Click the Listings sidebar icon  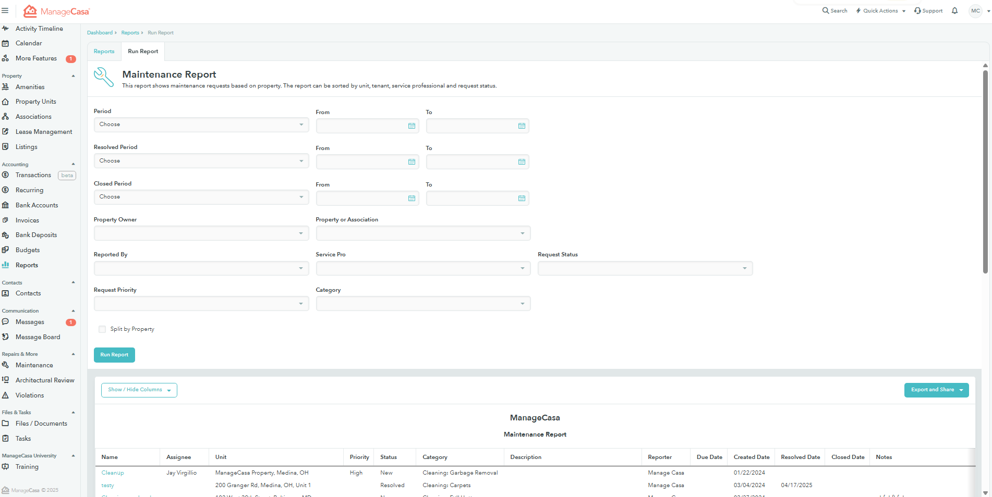(5, 147)
